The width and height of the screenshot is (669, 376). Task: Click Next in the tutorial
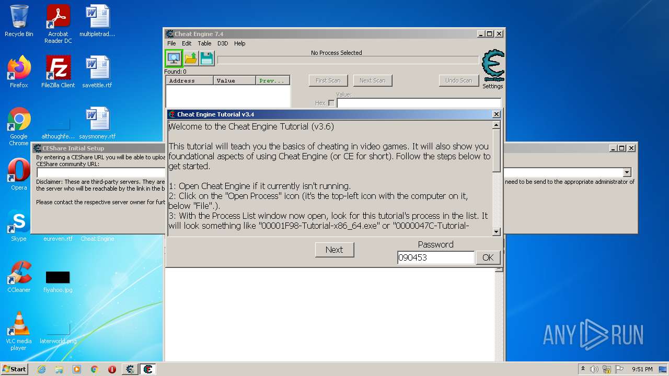tap(334, 250)
